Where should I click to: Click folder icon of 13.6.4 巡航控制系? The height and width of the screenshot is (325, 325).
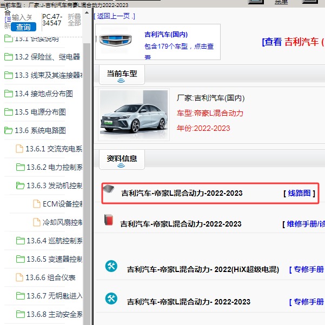21,241
